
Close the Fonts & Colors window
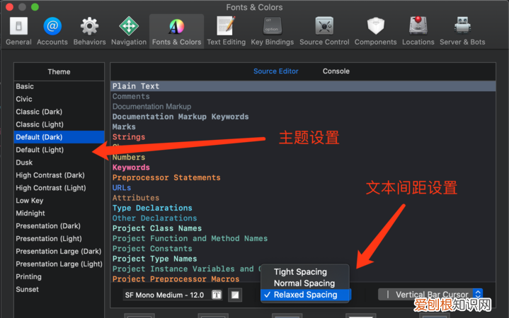coord(9,7)
